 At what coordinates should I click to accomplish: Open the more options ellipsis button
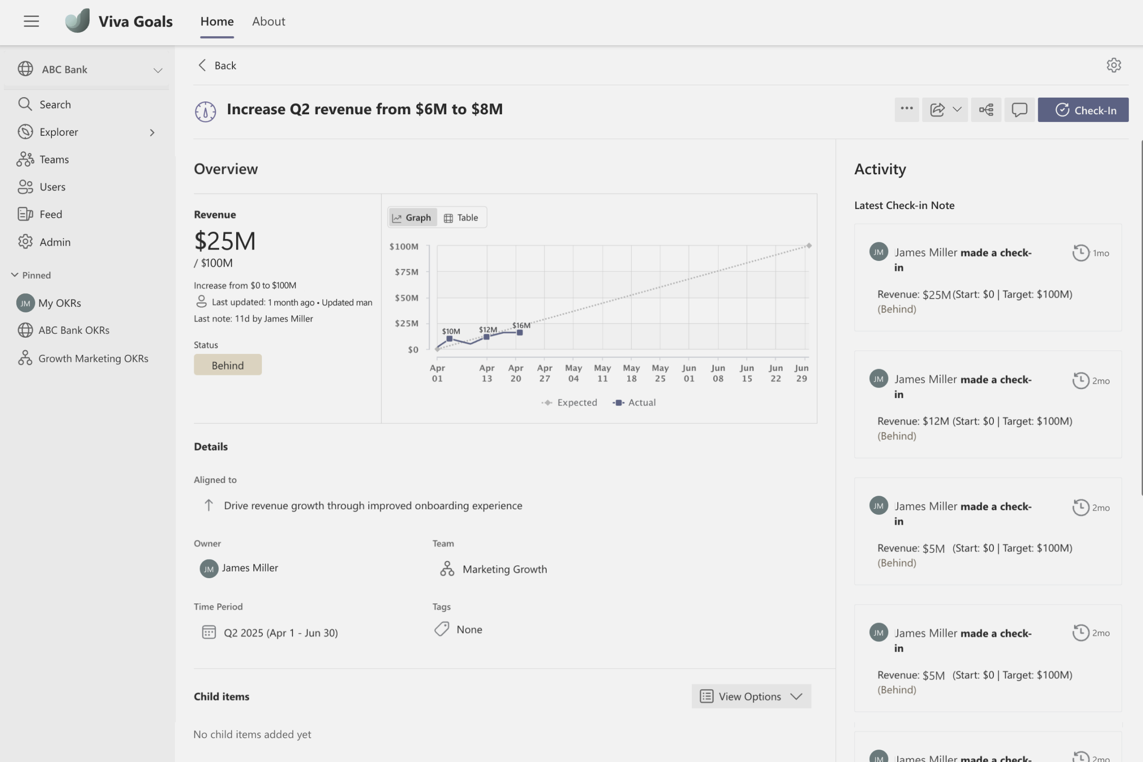[x=906, y=110]
